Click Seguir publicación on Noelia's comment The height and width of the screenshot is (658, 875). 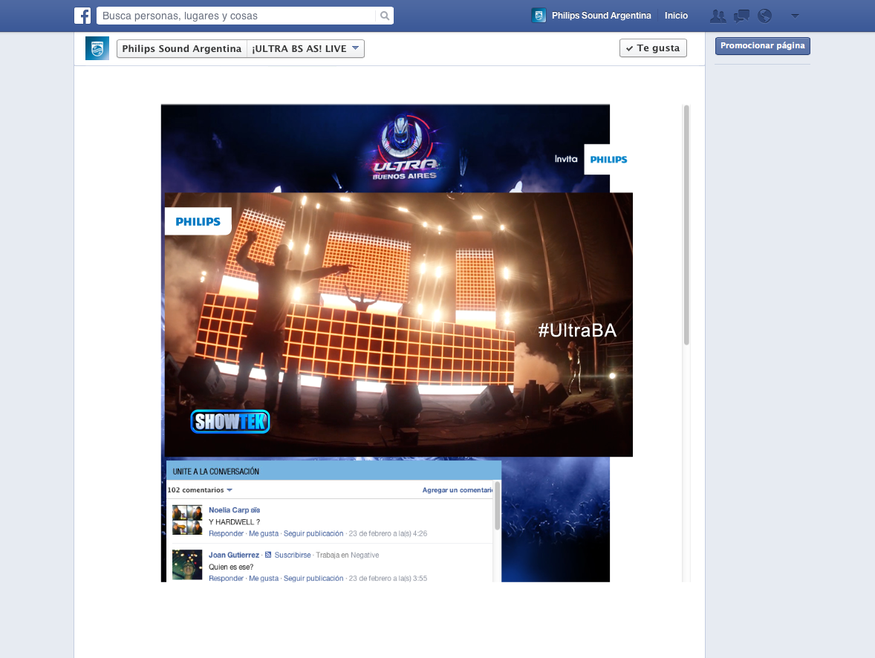pyautogui.click(x=313, y=533)
